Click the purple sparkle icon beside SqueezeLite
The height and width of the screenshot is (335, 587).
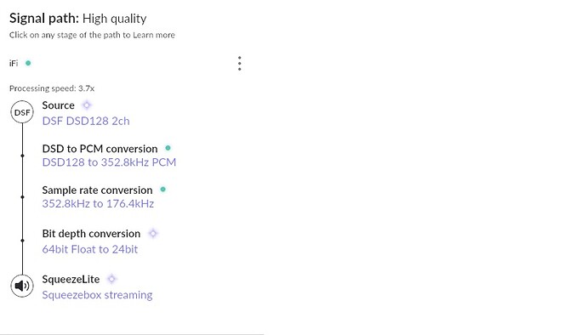111,279
